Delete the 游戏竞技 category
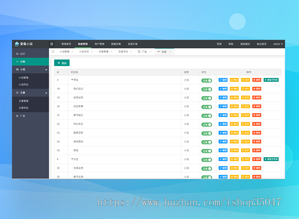 [257, 141]
